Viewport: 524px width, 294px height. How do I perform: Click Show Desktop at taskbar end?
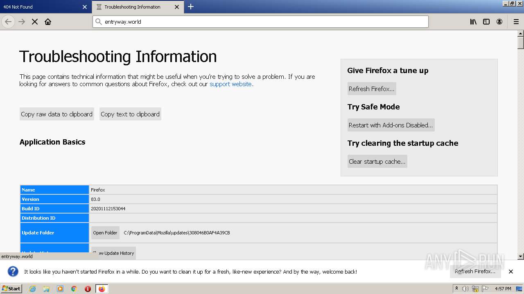click(x=519, y=289)
